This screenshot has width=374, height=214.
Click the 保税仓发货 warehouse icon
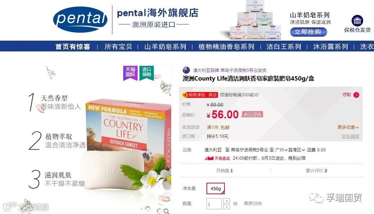point(357,21)
